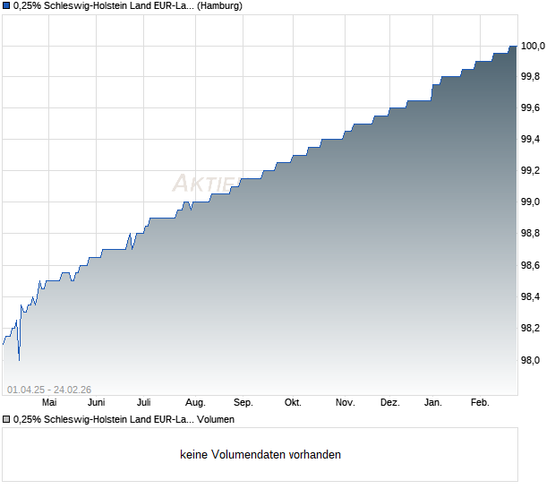The height and width of the screenshot is (489, 555).
Task: Click chart title '0,25% Schleswig-Holstein Land EUR-La... (Hamburg)'
Action: click(128, 5)
